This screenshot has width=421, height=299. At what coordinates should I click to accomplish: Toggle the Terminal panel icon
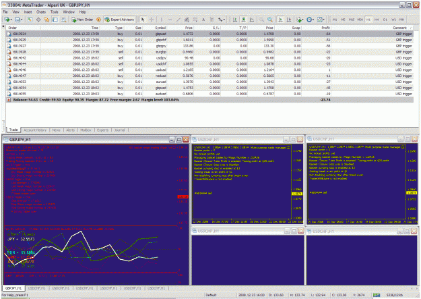(55, 20)
